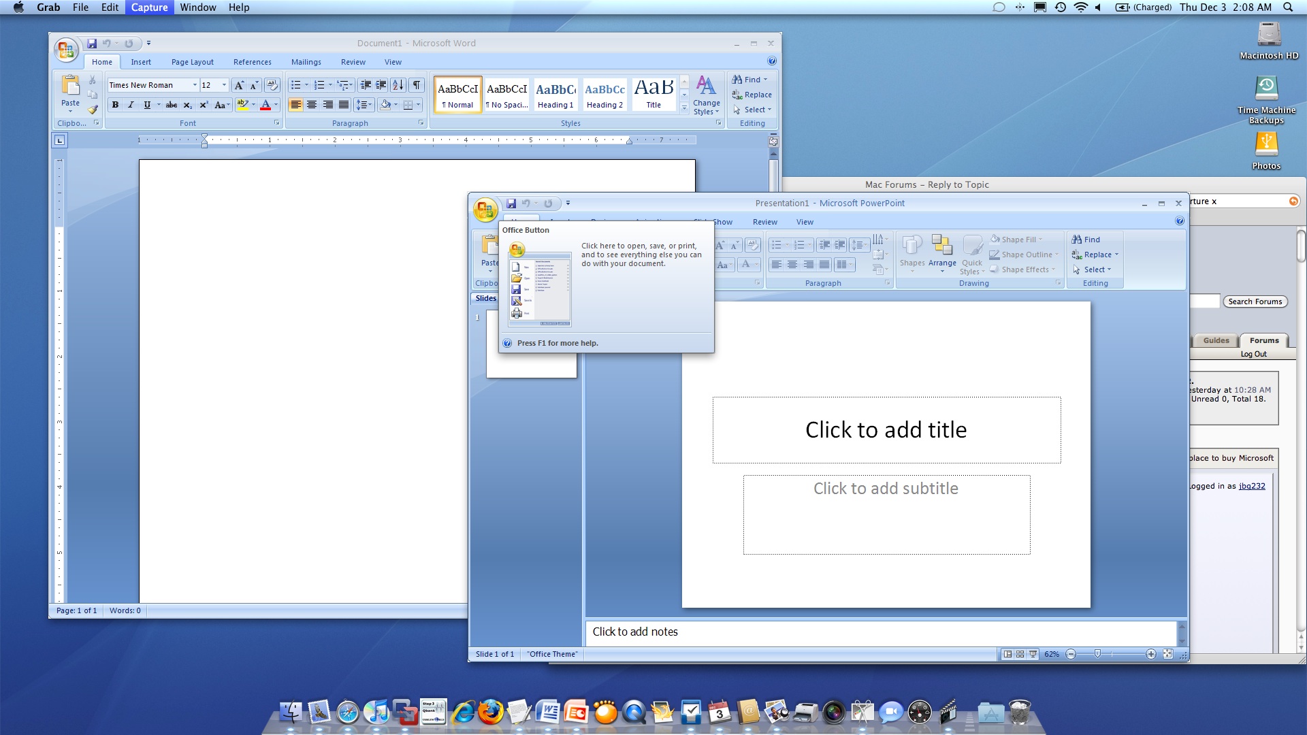This screenshot has height=735, width=1307.
Task: Open Review tab in PowerPoint
Action: pyautogui.click(x=764, y=222)
